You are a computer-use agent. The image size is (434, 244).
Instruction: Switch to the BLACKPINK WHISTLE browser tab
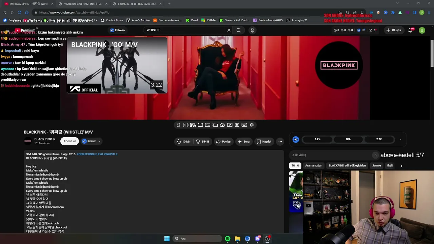coord(29,4)
